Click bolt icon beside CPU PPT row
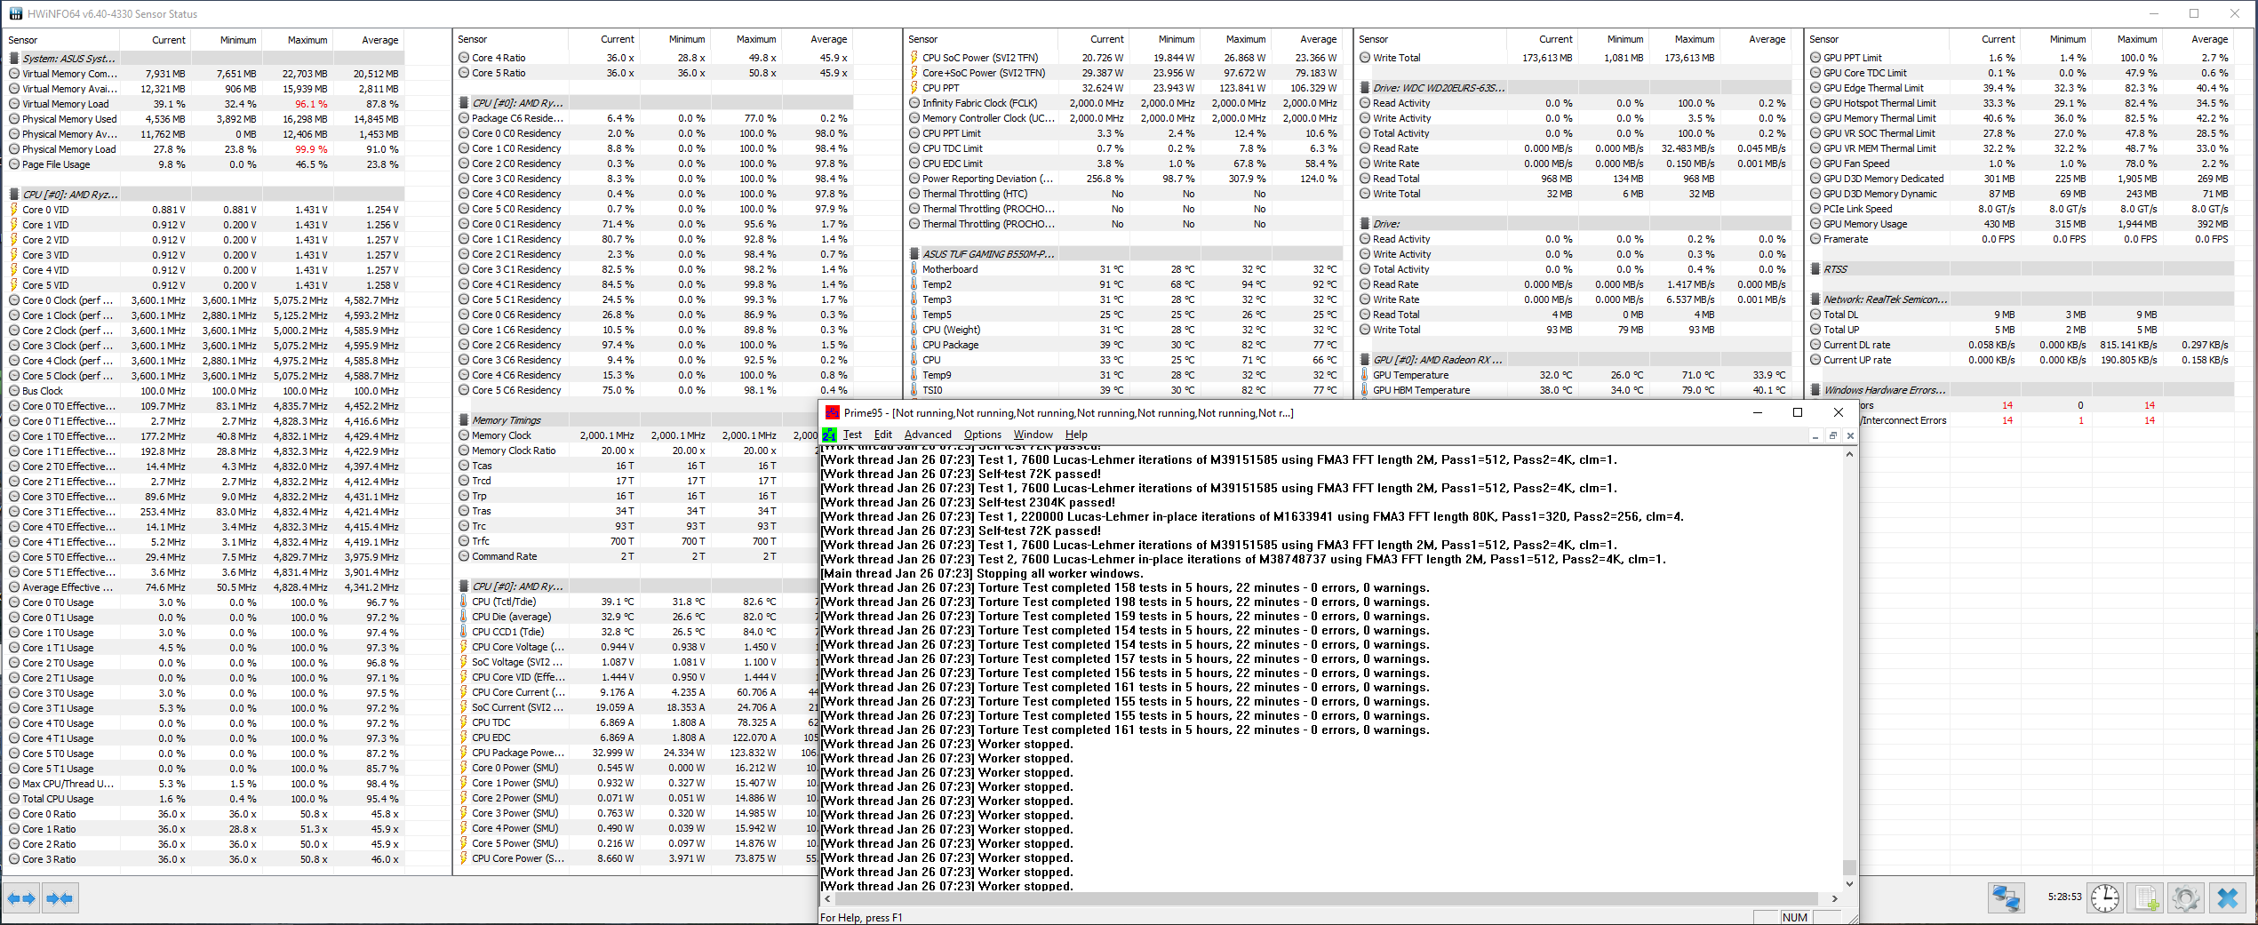This screenshot has height=925, width=2258. pos(914,88)
